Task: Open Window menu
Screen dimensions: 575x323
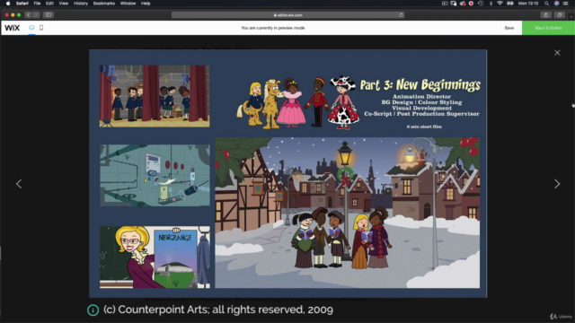Action: point(128,4)
